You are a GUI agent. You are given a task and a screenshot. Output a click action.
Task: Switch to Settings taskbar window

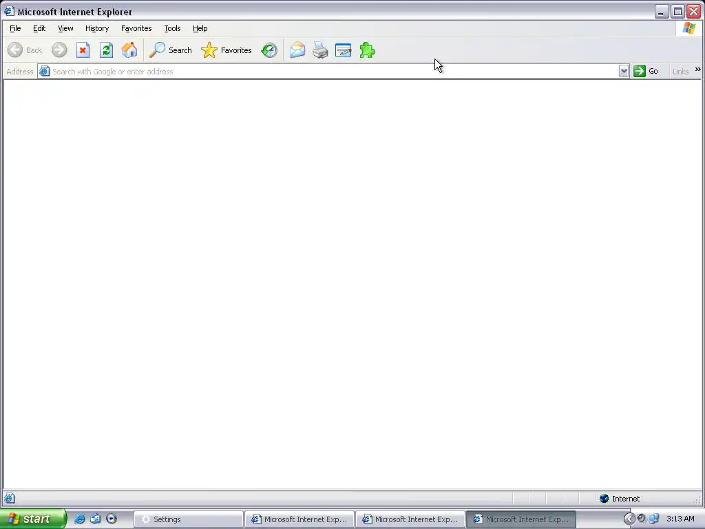tap(189, 519)
